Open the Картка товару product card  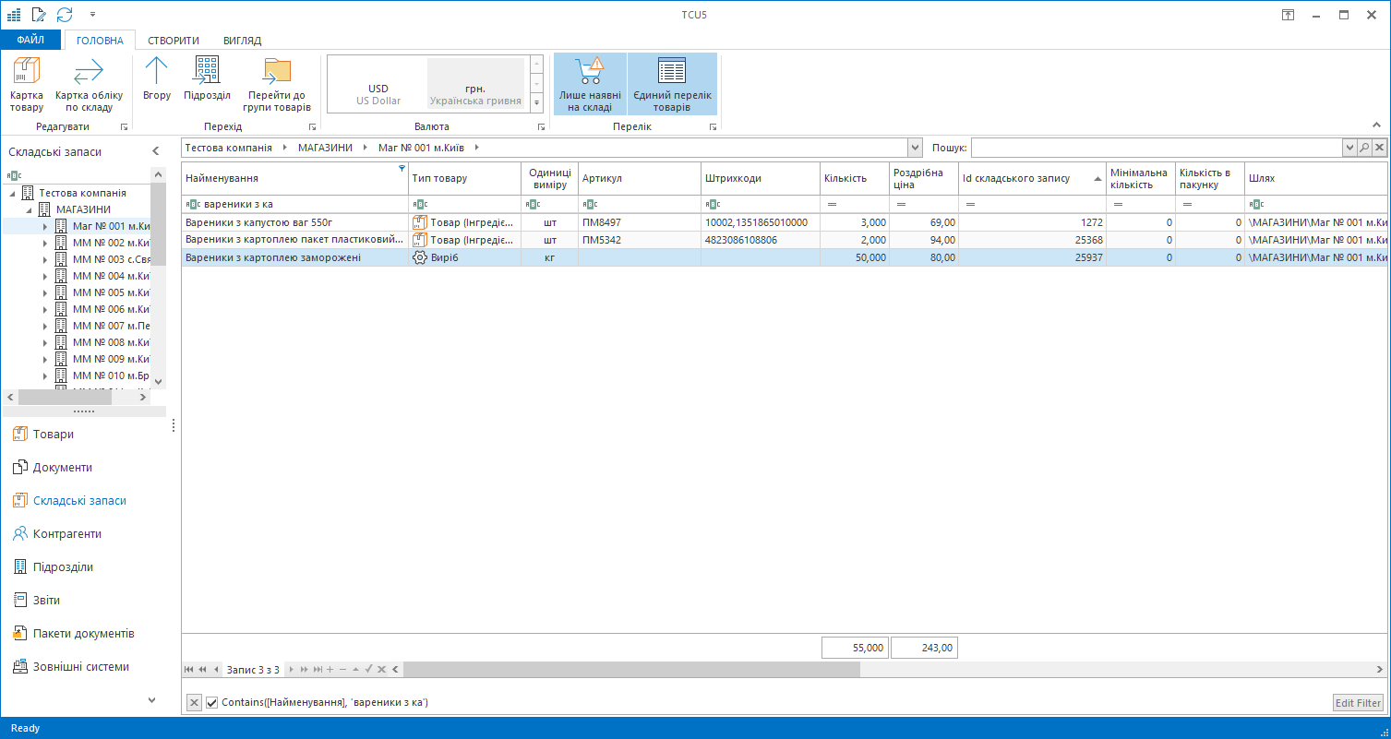pos(27,84)
